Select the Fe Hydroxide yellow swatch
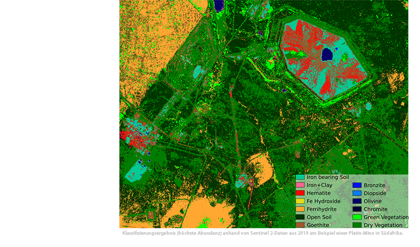The height and width of the screenshot is (247, 420). (300, 201)
